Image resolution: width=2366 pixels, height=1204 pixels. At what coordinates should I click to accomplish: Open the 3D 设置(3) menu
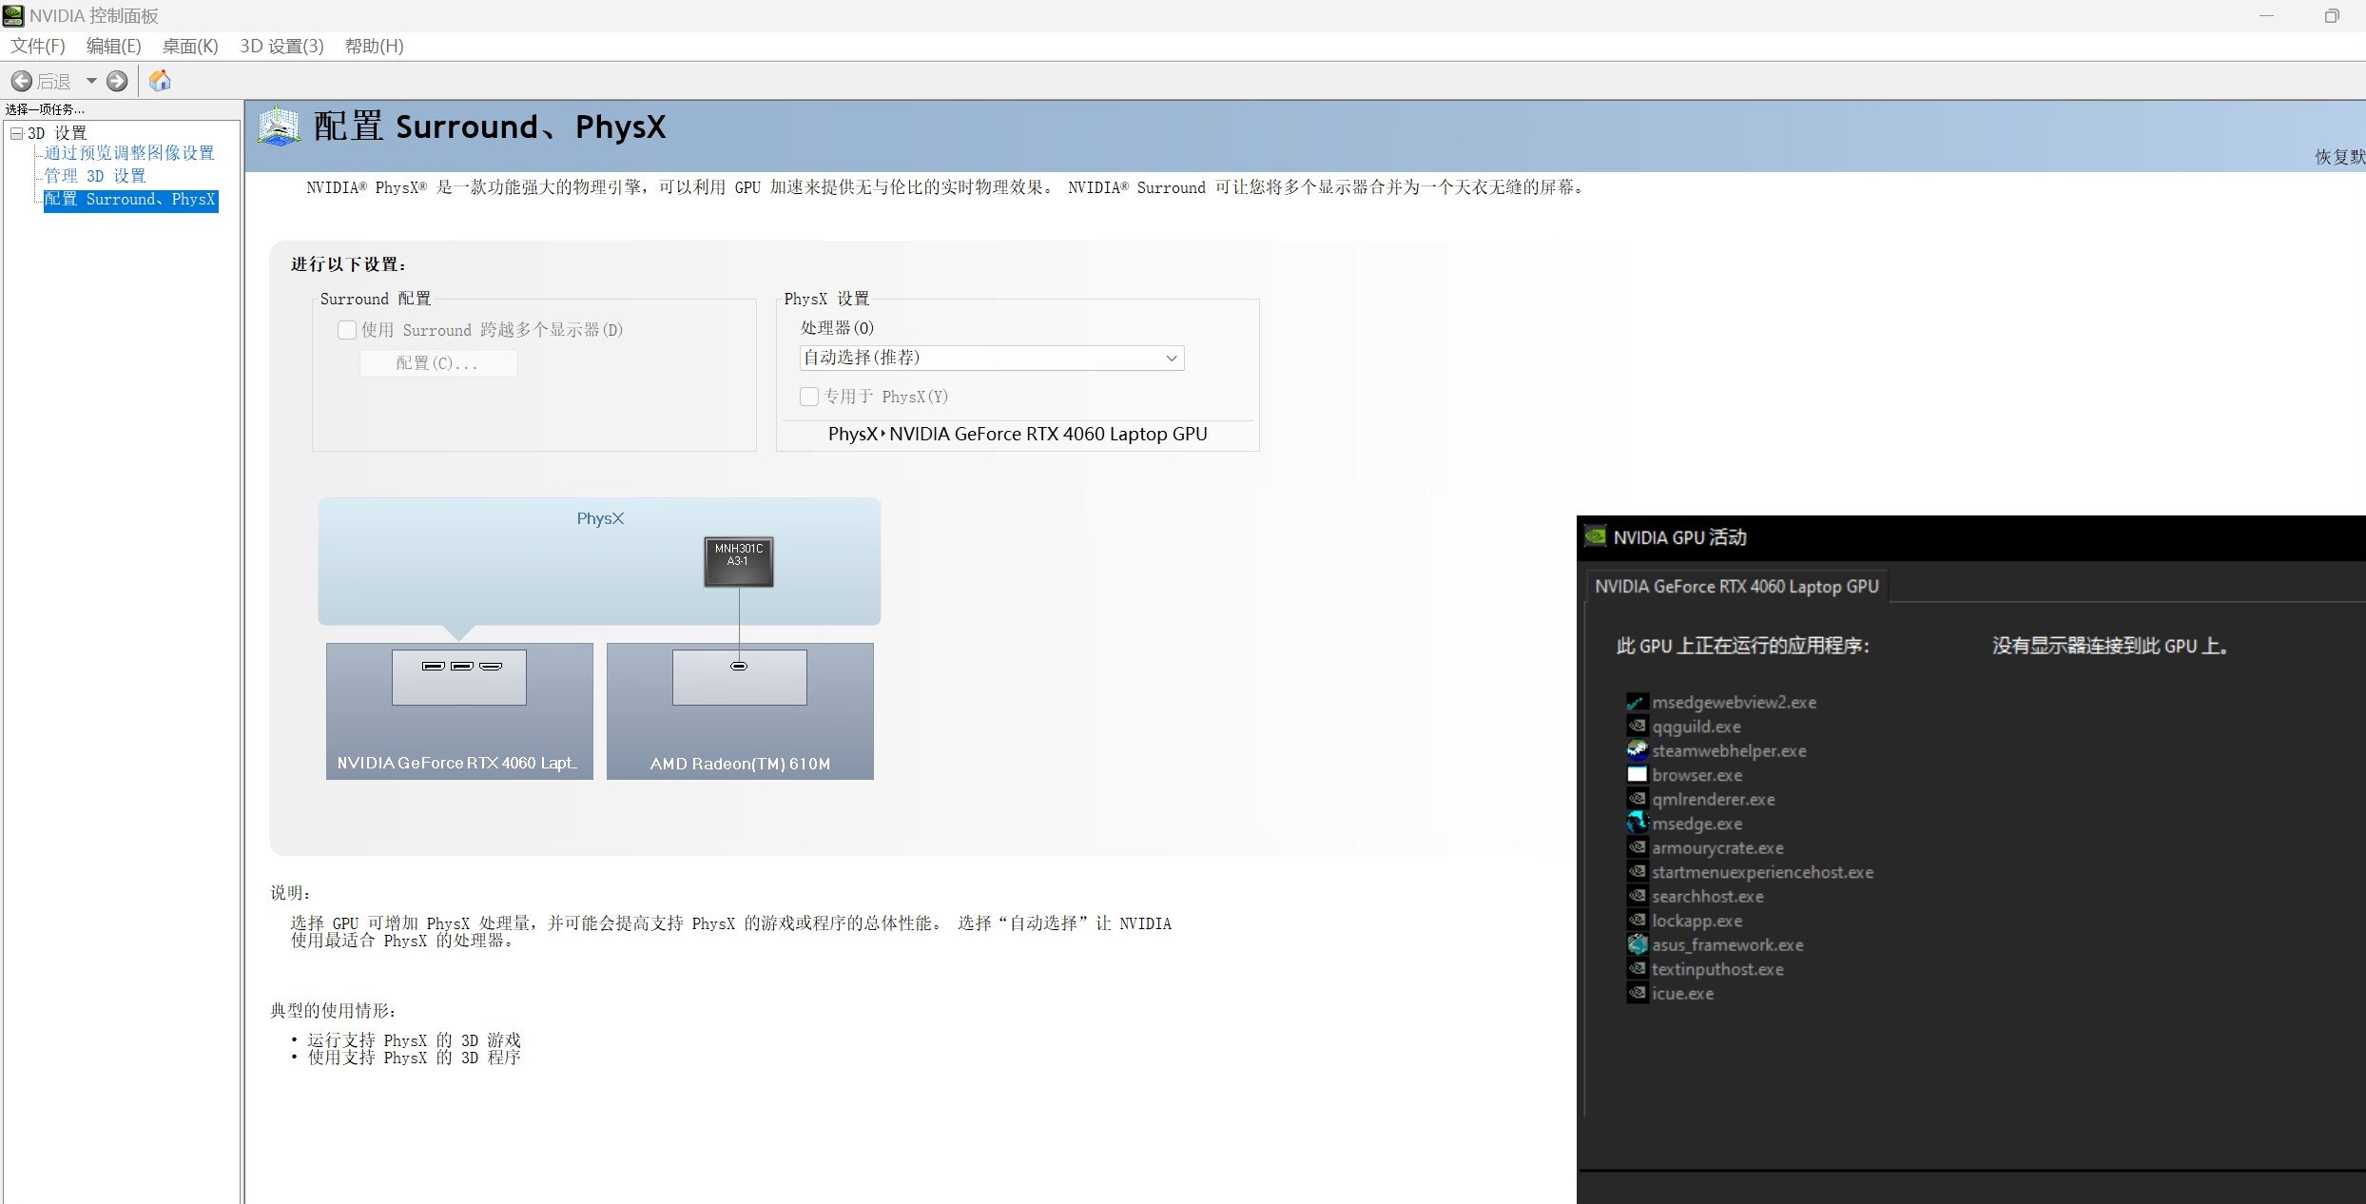coord(281,46)
